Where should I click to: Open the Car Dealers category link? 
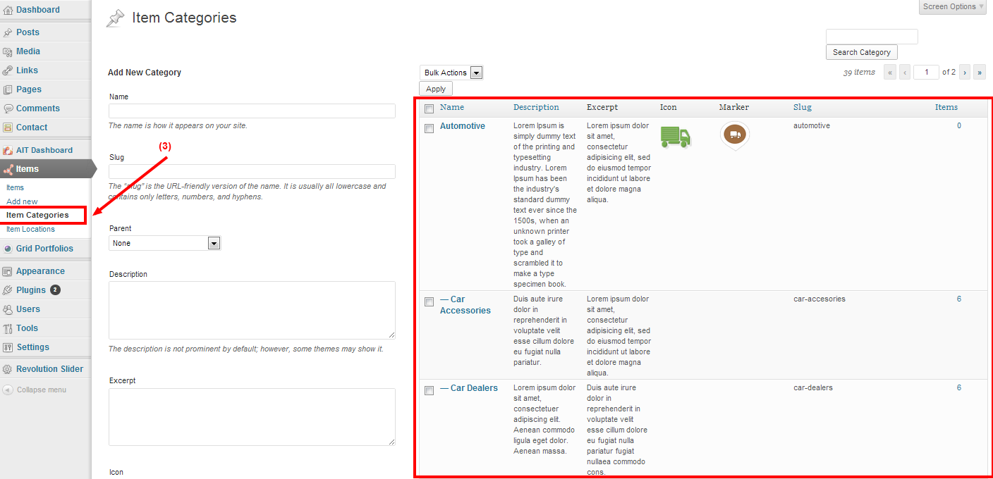(473, 388)
